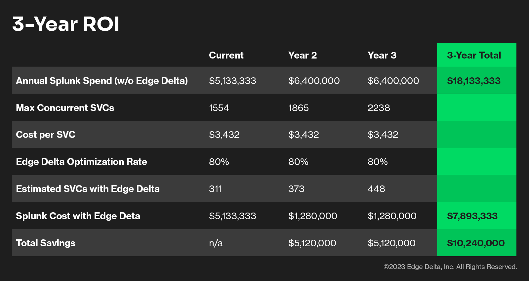Click the 3-Year ROI title
The image size is (529, 281).
(65, 24)
